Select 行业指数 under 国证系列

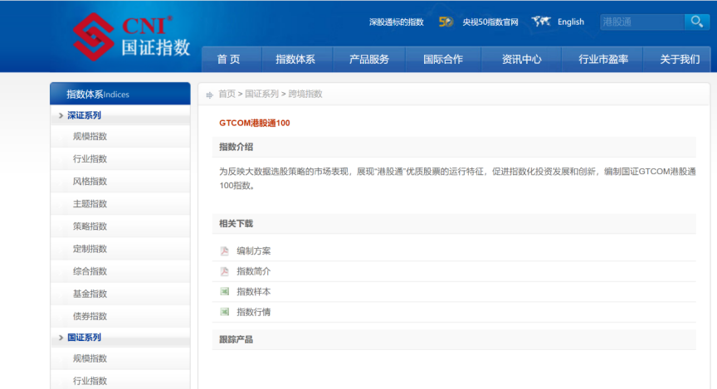90,381
